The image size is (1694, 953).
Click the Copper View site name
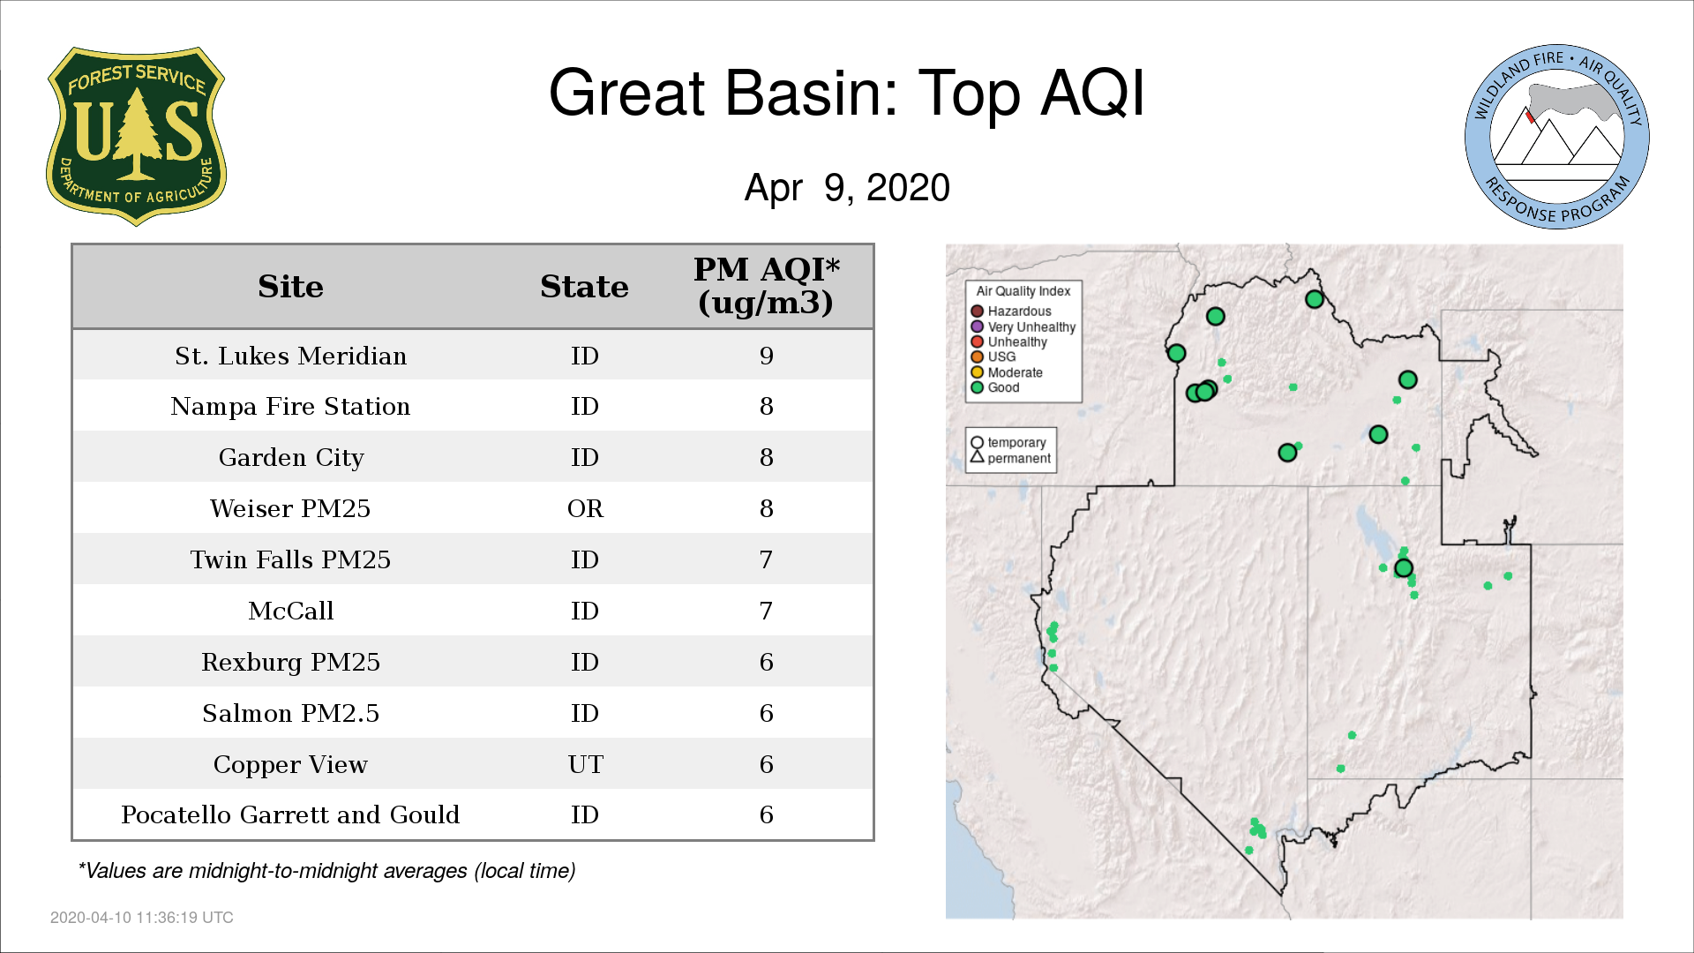[290, 764]
